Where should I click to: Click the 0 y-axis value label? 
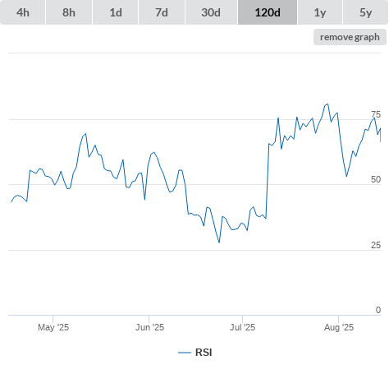pyautogui.click(x=378, y=310)
